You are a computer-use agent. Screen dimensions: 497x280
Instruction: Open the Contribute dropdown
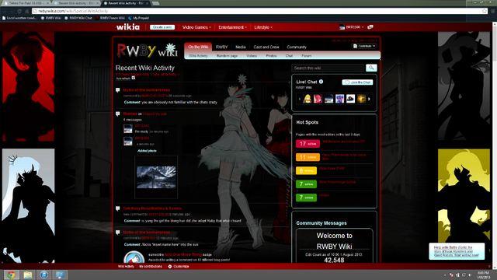coord(364,47)
